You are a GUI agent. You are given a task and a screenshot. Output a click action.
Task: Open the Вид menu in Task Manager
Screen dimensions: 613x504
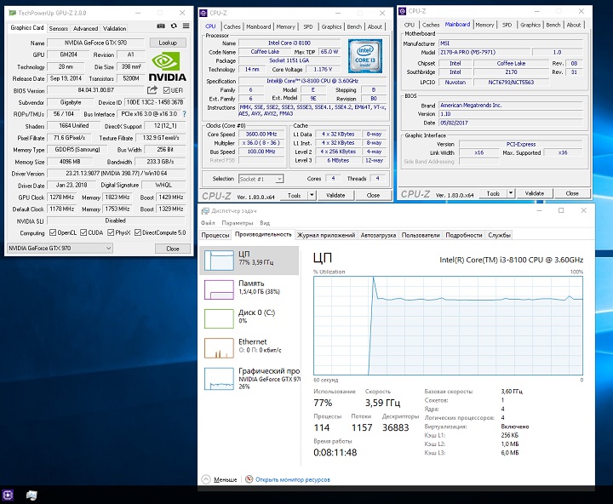(265, 223)
